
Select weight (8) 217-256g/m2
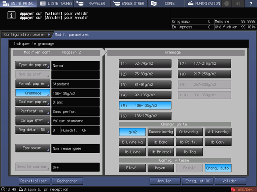click(204, 74)
